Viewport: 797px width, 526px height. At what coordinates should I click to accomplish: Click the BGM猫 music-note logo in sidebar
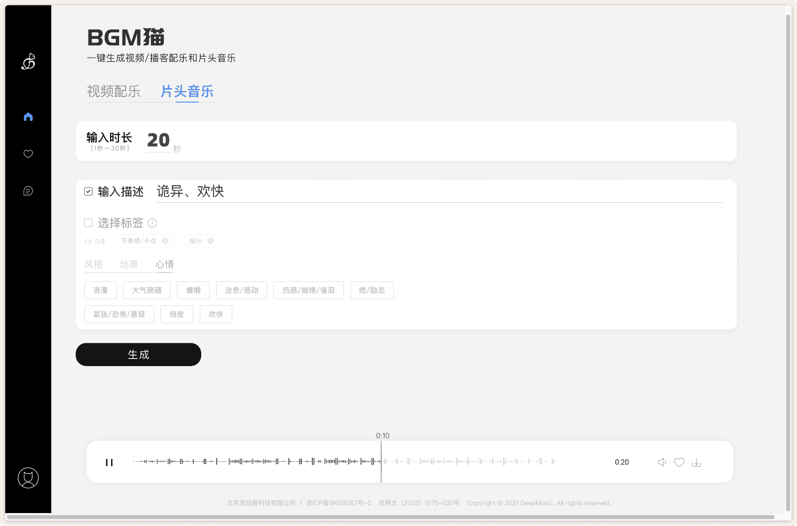click(x=28, y=61)
